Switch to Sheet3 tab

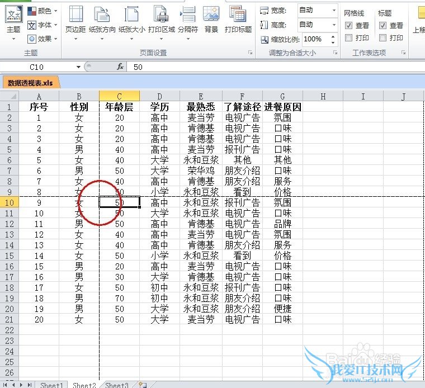tap(116, 385)
